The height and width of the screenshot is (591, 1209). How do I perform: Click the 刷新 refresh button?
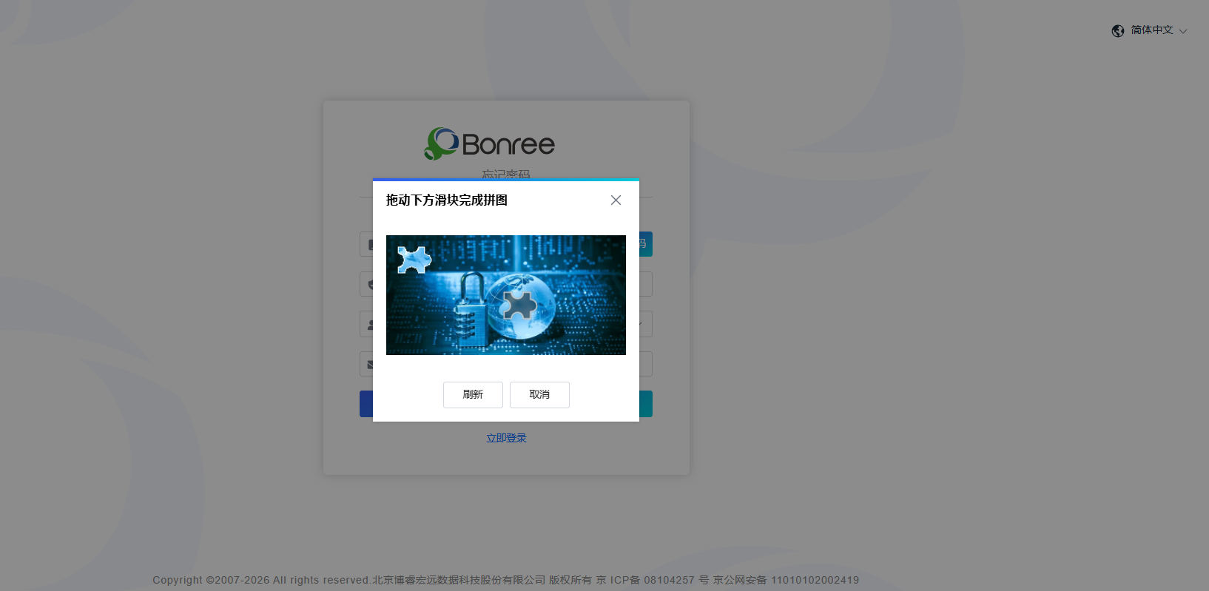click(x=473, y=395)
